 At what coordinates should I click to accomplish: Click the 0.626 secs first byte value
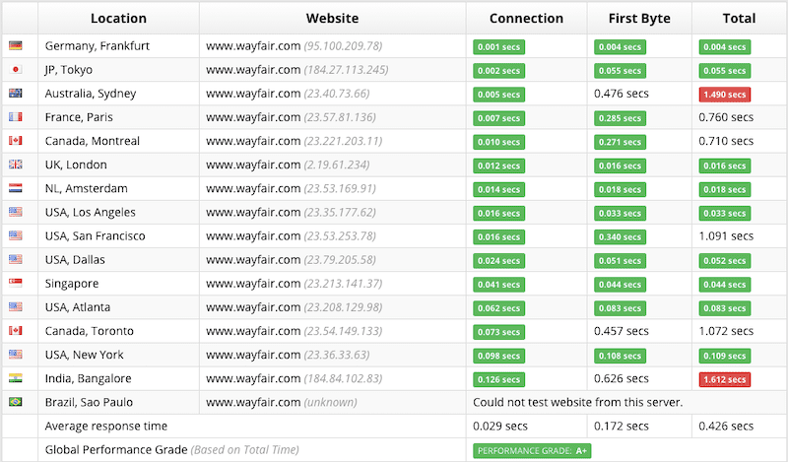pyautogui.click(x=622, y=378)
